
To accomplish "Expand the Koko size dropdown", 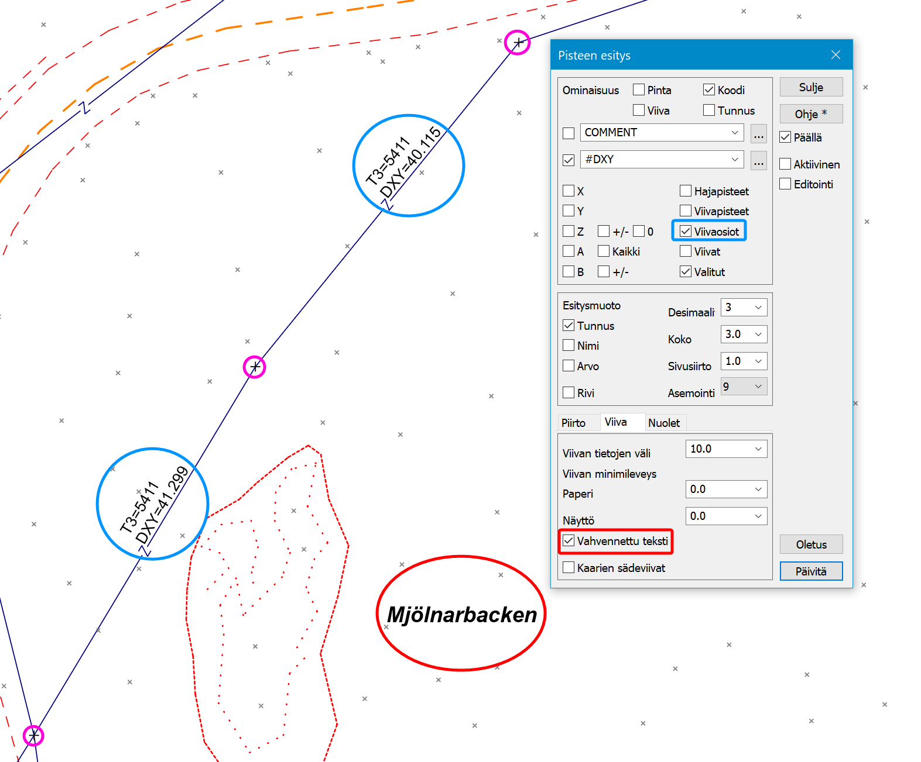I will pos(758,335).
